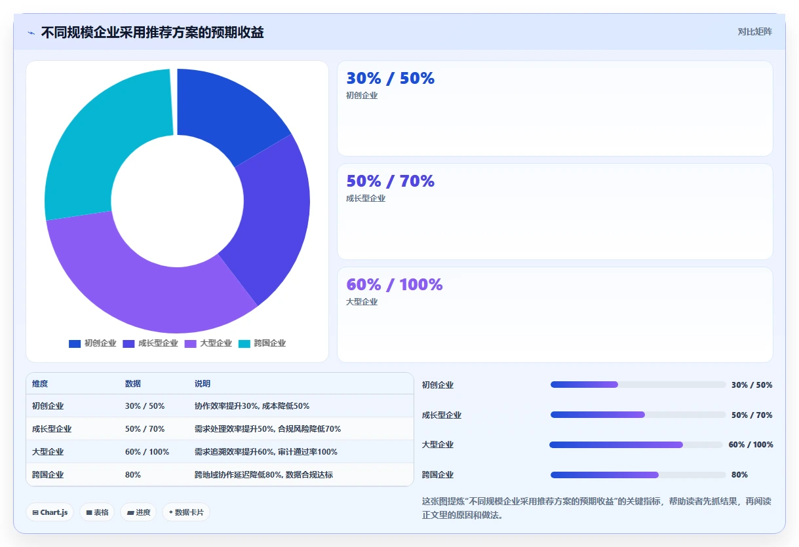The height and width of the screenshot is (547, 799).
Task: Toggle 大型企业 legend swatch in the chart
Action: [x=191, y=343]
